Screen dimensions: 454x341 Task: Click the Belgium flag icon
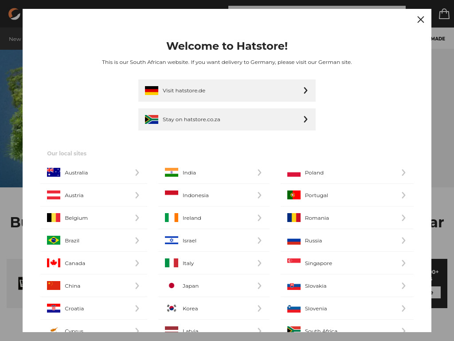pos(54,218)
